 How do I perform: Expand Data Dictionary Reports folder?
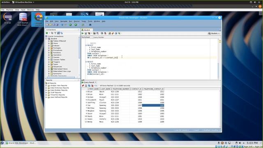pyautogui.click(x=46, y=88)
